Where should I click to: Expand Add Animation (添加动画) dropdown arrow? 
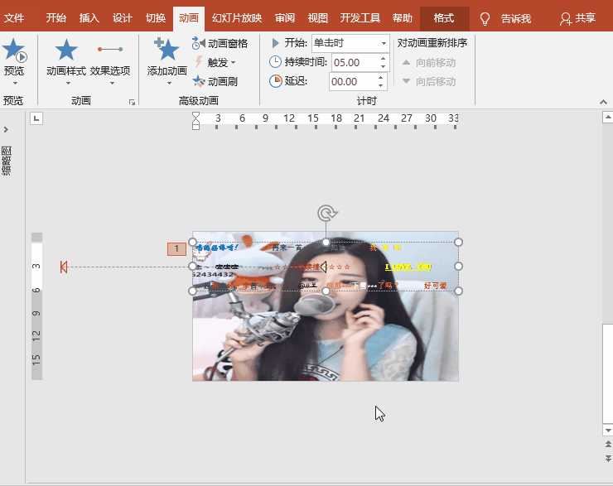click(169, 84)
